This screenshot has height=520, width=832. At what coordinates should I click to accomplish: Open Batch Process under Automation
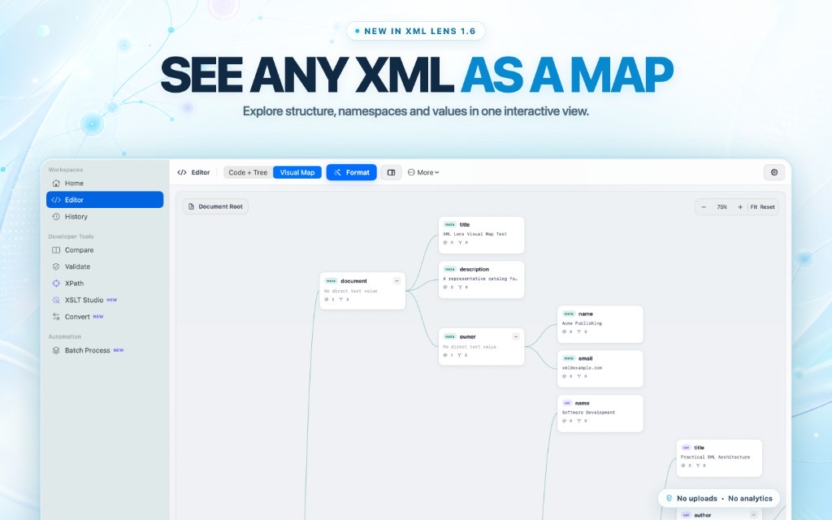105,350
